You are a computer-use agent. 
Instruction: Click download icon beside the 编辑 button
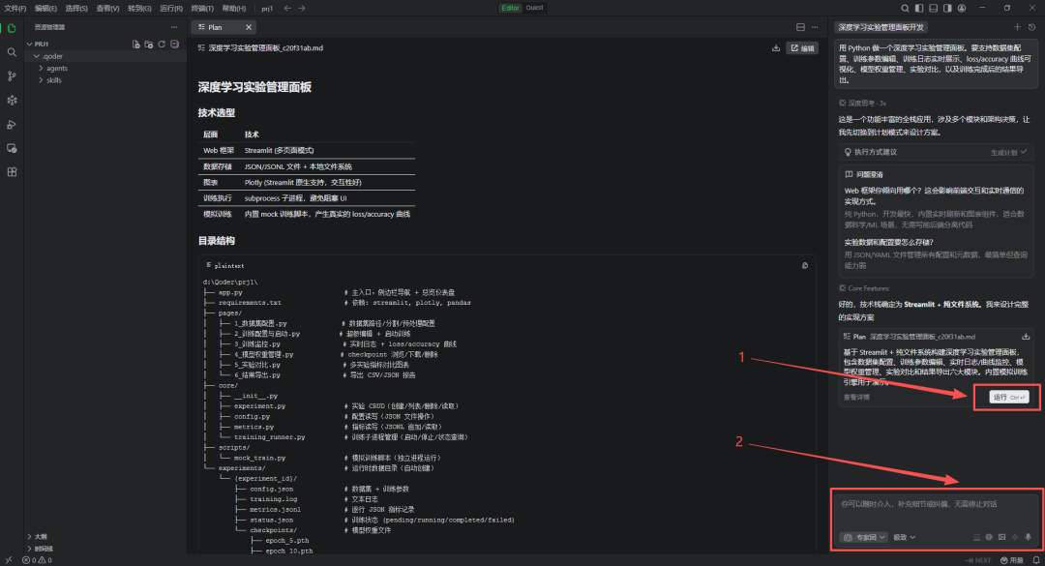(x=775, y=47)
